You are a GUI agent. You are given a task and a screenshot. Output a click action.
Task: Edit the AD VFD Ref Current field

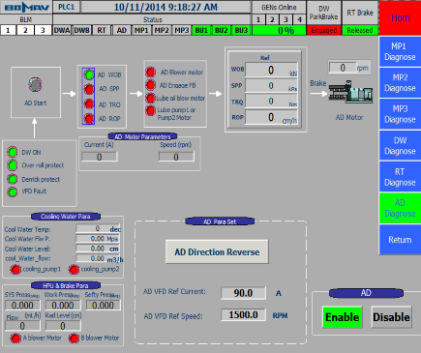pos(243,293)
